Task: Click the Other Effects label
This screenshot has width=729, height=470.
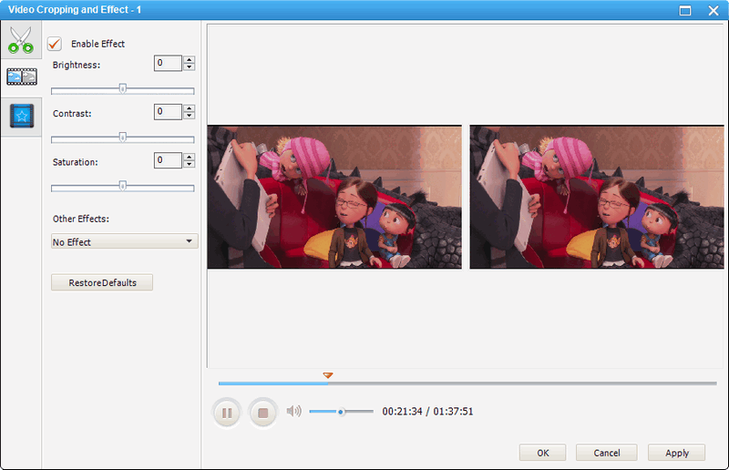Action: pyautogui.click(x=81, y=219)
